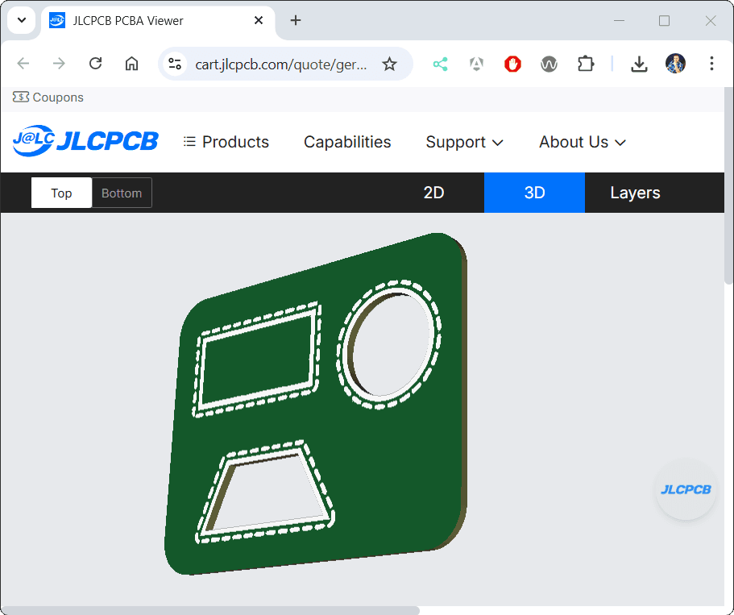Click the AdBlock extension icon
Image resolution: width=734 pixels, height=615 pixels.
coord(512,63)
